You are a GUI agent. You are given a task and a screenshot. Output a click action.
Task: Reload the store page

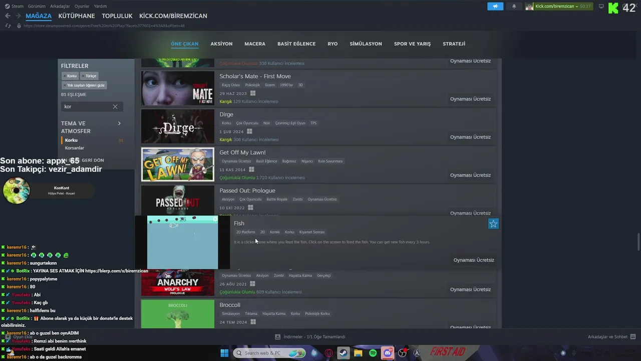[x=8, y=26]
